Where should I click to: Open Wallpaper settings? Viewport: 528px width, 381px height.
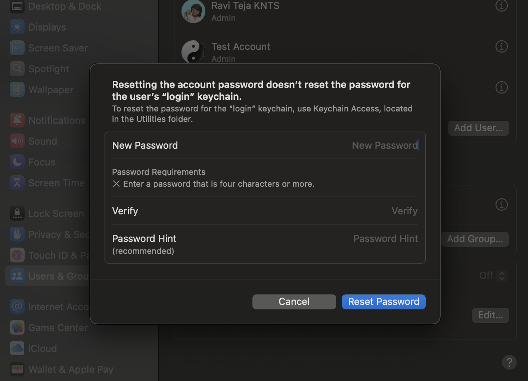pyautogui.click(x=50, y=89)
